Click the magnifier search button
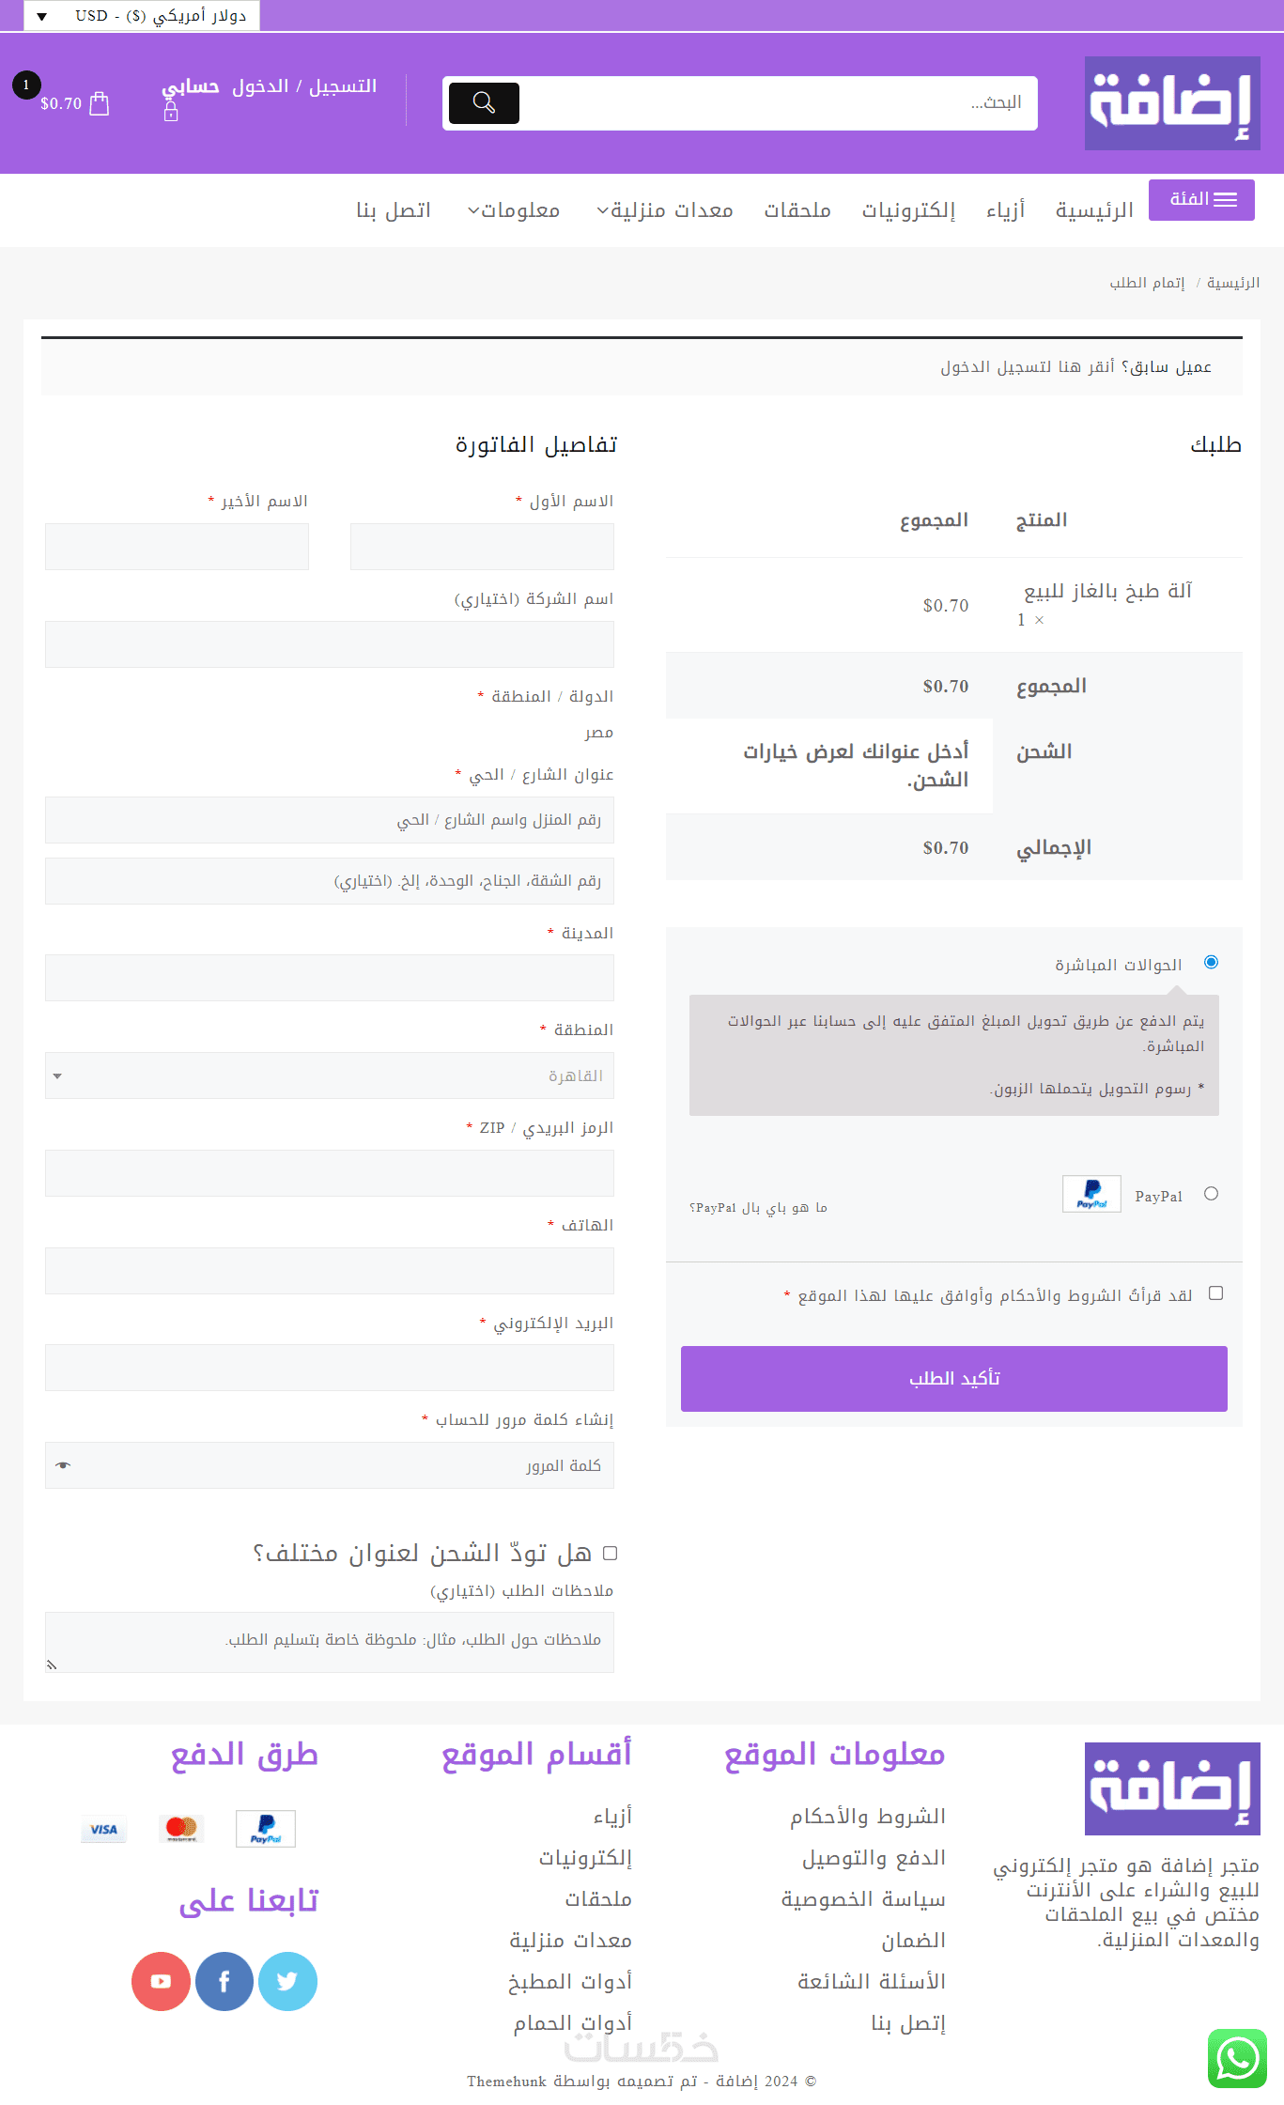The width and height of the screenshot is (1284, 2105). [484, 103]
